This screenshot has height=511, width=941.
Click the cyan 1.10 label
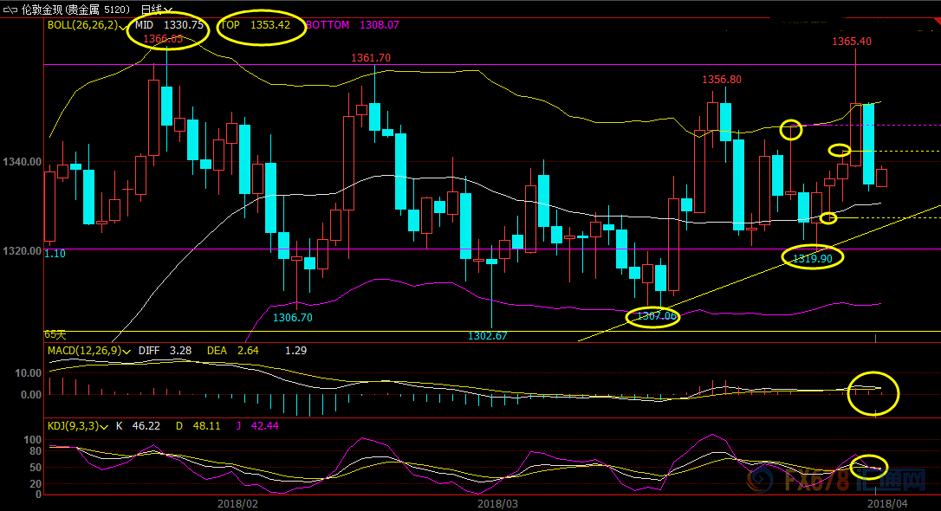55,254
